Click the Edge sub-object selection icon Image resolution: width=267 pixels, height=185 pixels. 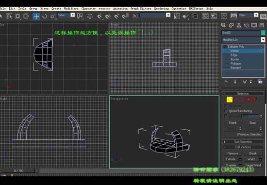[236, 100]
